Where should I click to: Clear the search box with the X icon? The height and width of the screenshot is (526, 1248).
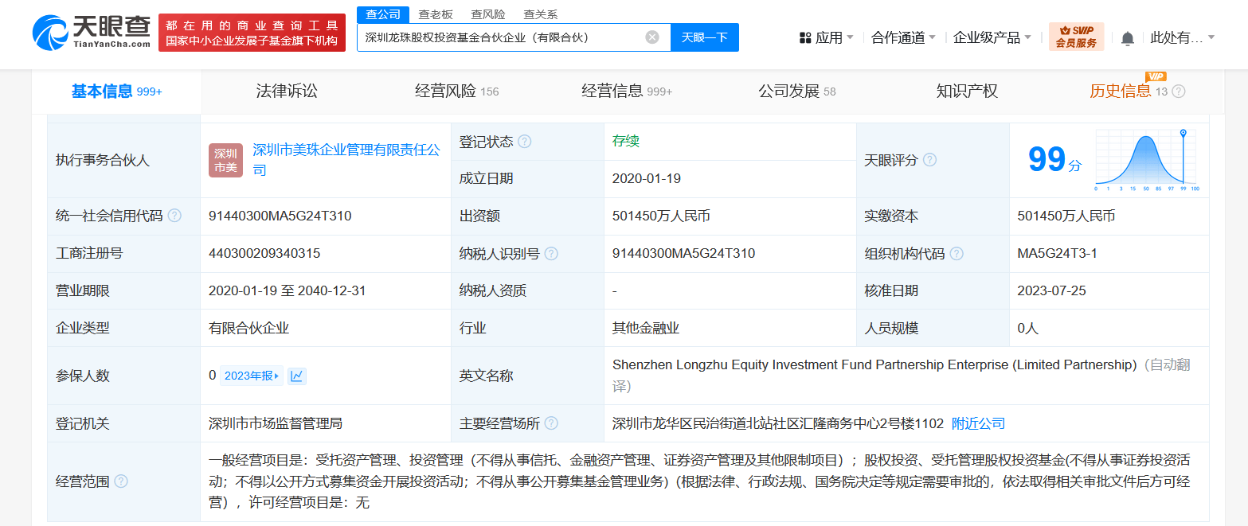point(652,37)
